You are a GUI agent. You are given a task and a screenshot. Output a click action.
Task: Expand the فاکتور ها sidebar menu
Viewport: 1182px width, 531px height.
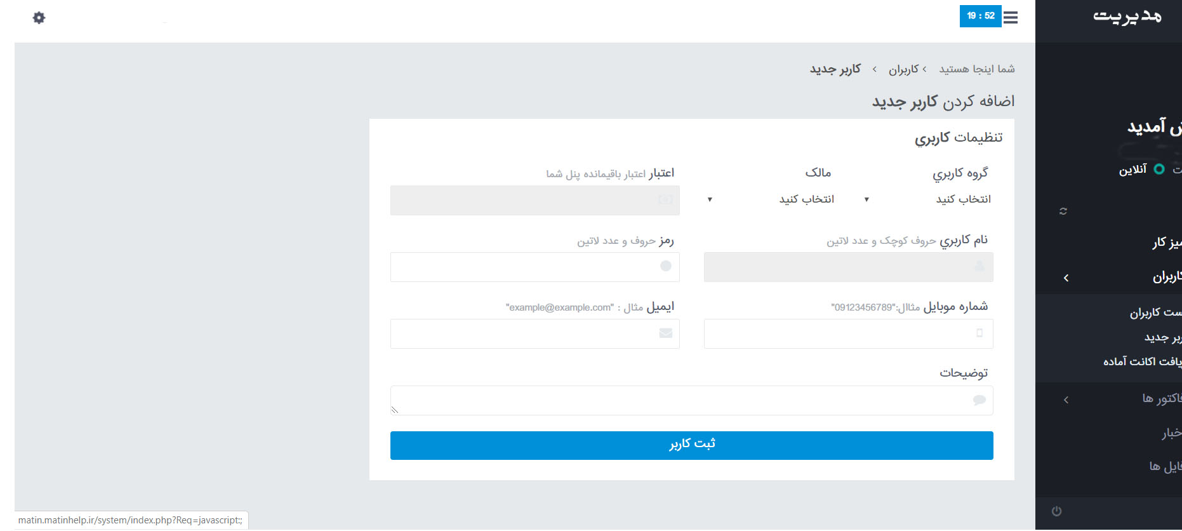[x=1066, y=400]
